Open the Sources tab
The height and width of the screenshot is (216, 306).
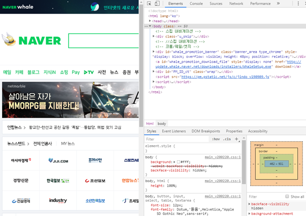(216, 4)
